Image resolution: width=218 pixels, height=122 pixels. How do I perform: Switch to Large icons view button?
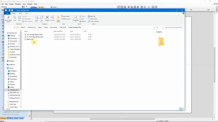183,109
